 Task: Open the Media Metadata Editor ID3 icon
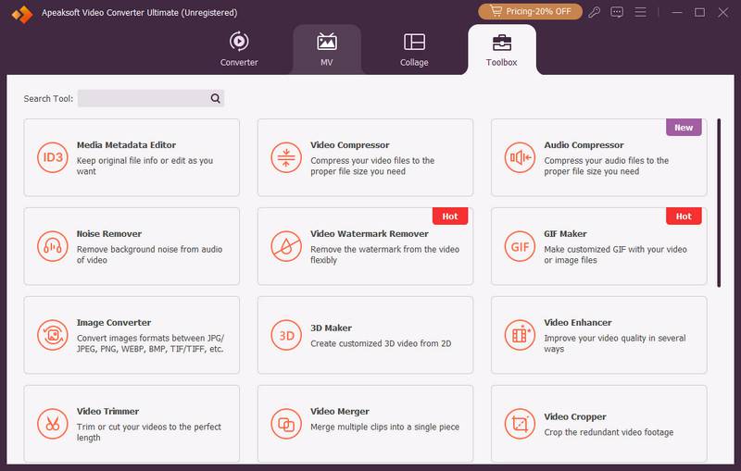tap(53, 157)
